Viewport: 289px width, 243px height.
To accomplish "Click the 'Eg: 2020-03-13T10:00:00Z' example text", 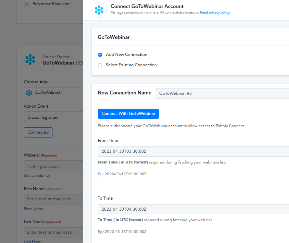I will pos(122,174).
